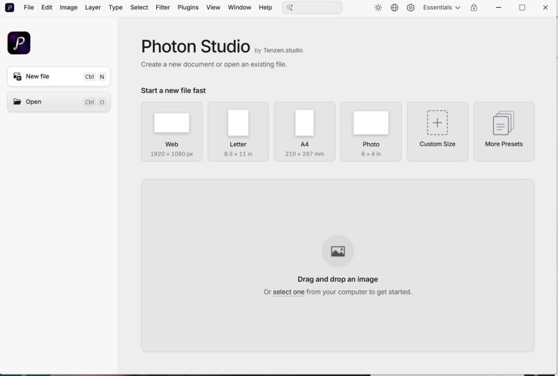Click the "by Tenzen.studio" text

278,50
